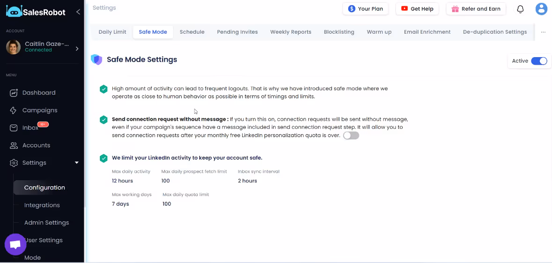
Task: Open the De-duplication Settings tab
Action: 495,32
